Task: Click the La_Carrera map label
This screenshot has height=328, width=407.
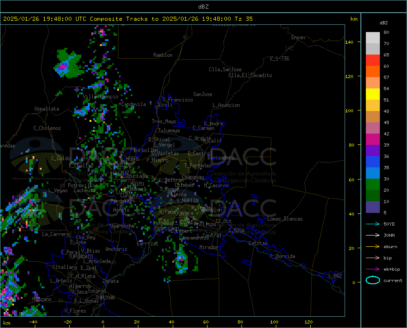Action: pyautogui.click(x=56, y=234)
